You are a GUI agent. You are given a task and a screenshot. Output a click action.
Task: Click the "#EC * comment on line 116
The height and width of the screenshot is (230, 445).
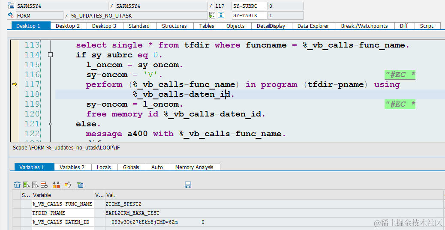point(400,75)
